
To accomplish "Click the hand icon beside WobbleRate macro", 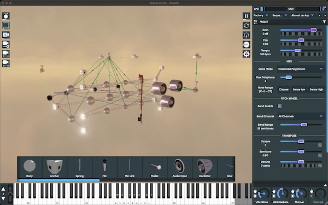I will pyautogui.click(x=274, y=191).
